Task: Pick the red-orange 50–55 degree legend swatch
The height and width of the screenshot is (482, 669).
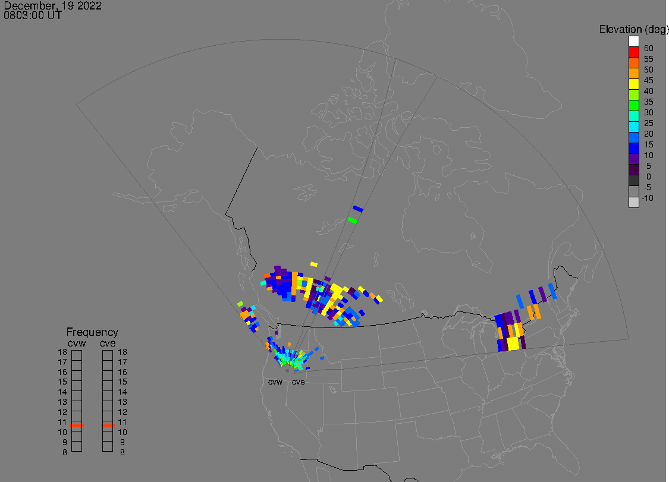Action: [633, 63]
